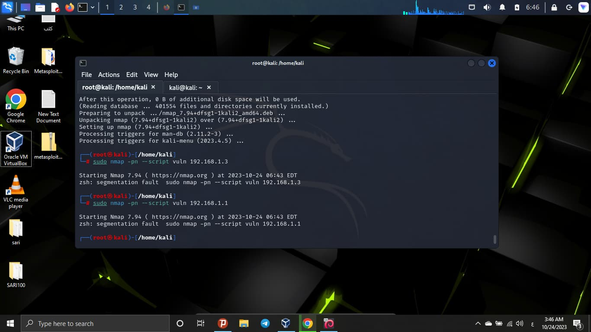591x332 pixels.
Task: Click the battery power manager icon
Action: coord(517,7)
